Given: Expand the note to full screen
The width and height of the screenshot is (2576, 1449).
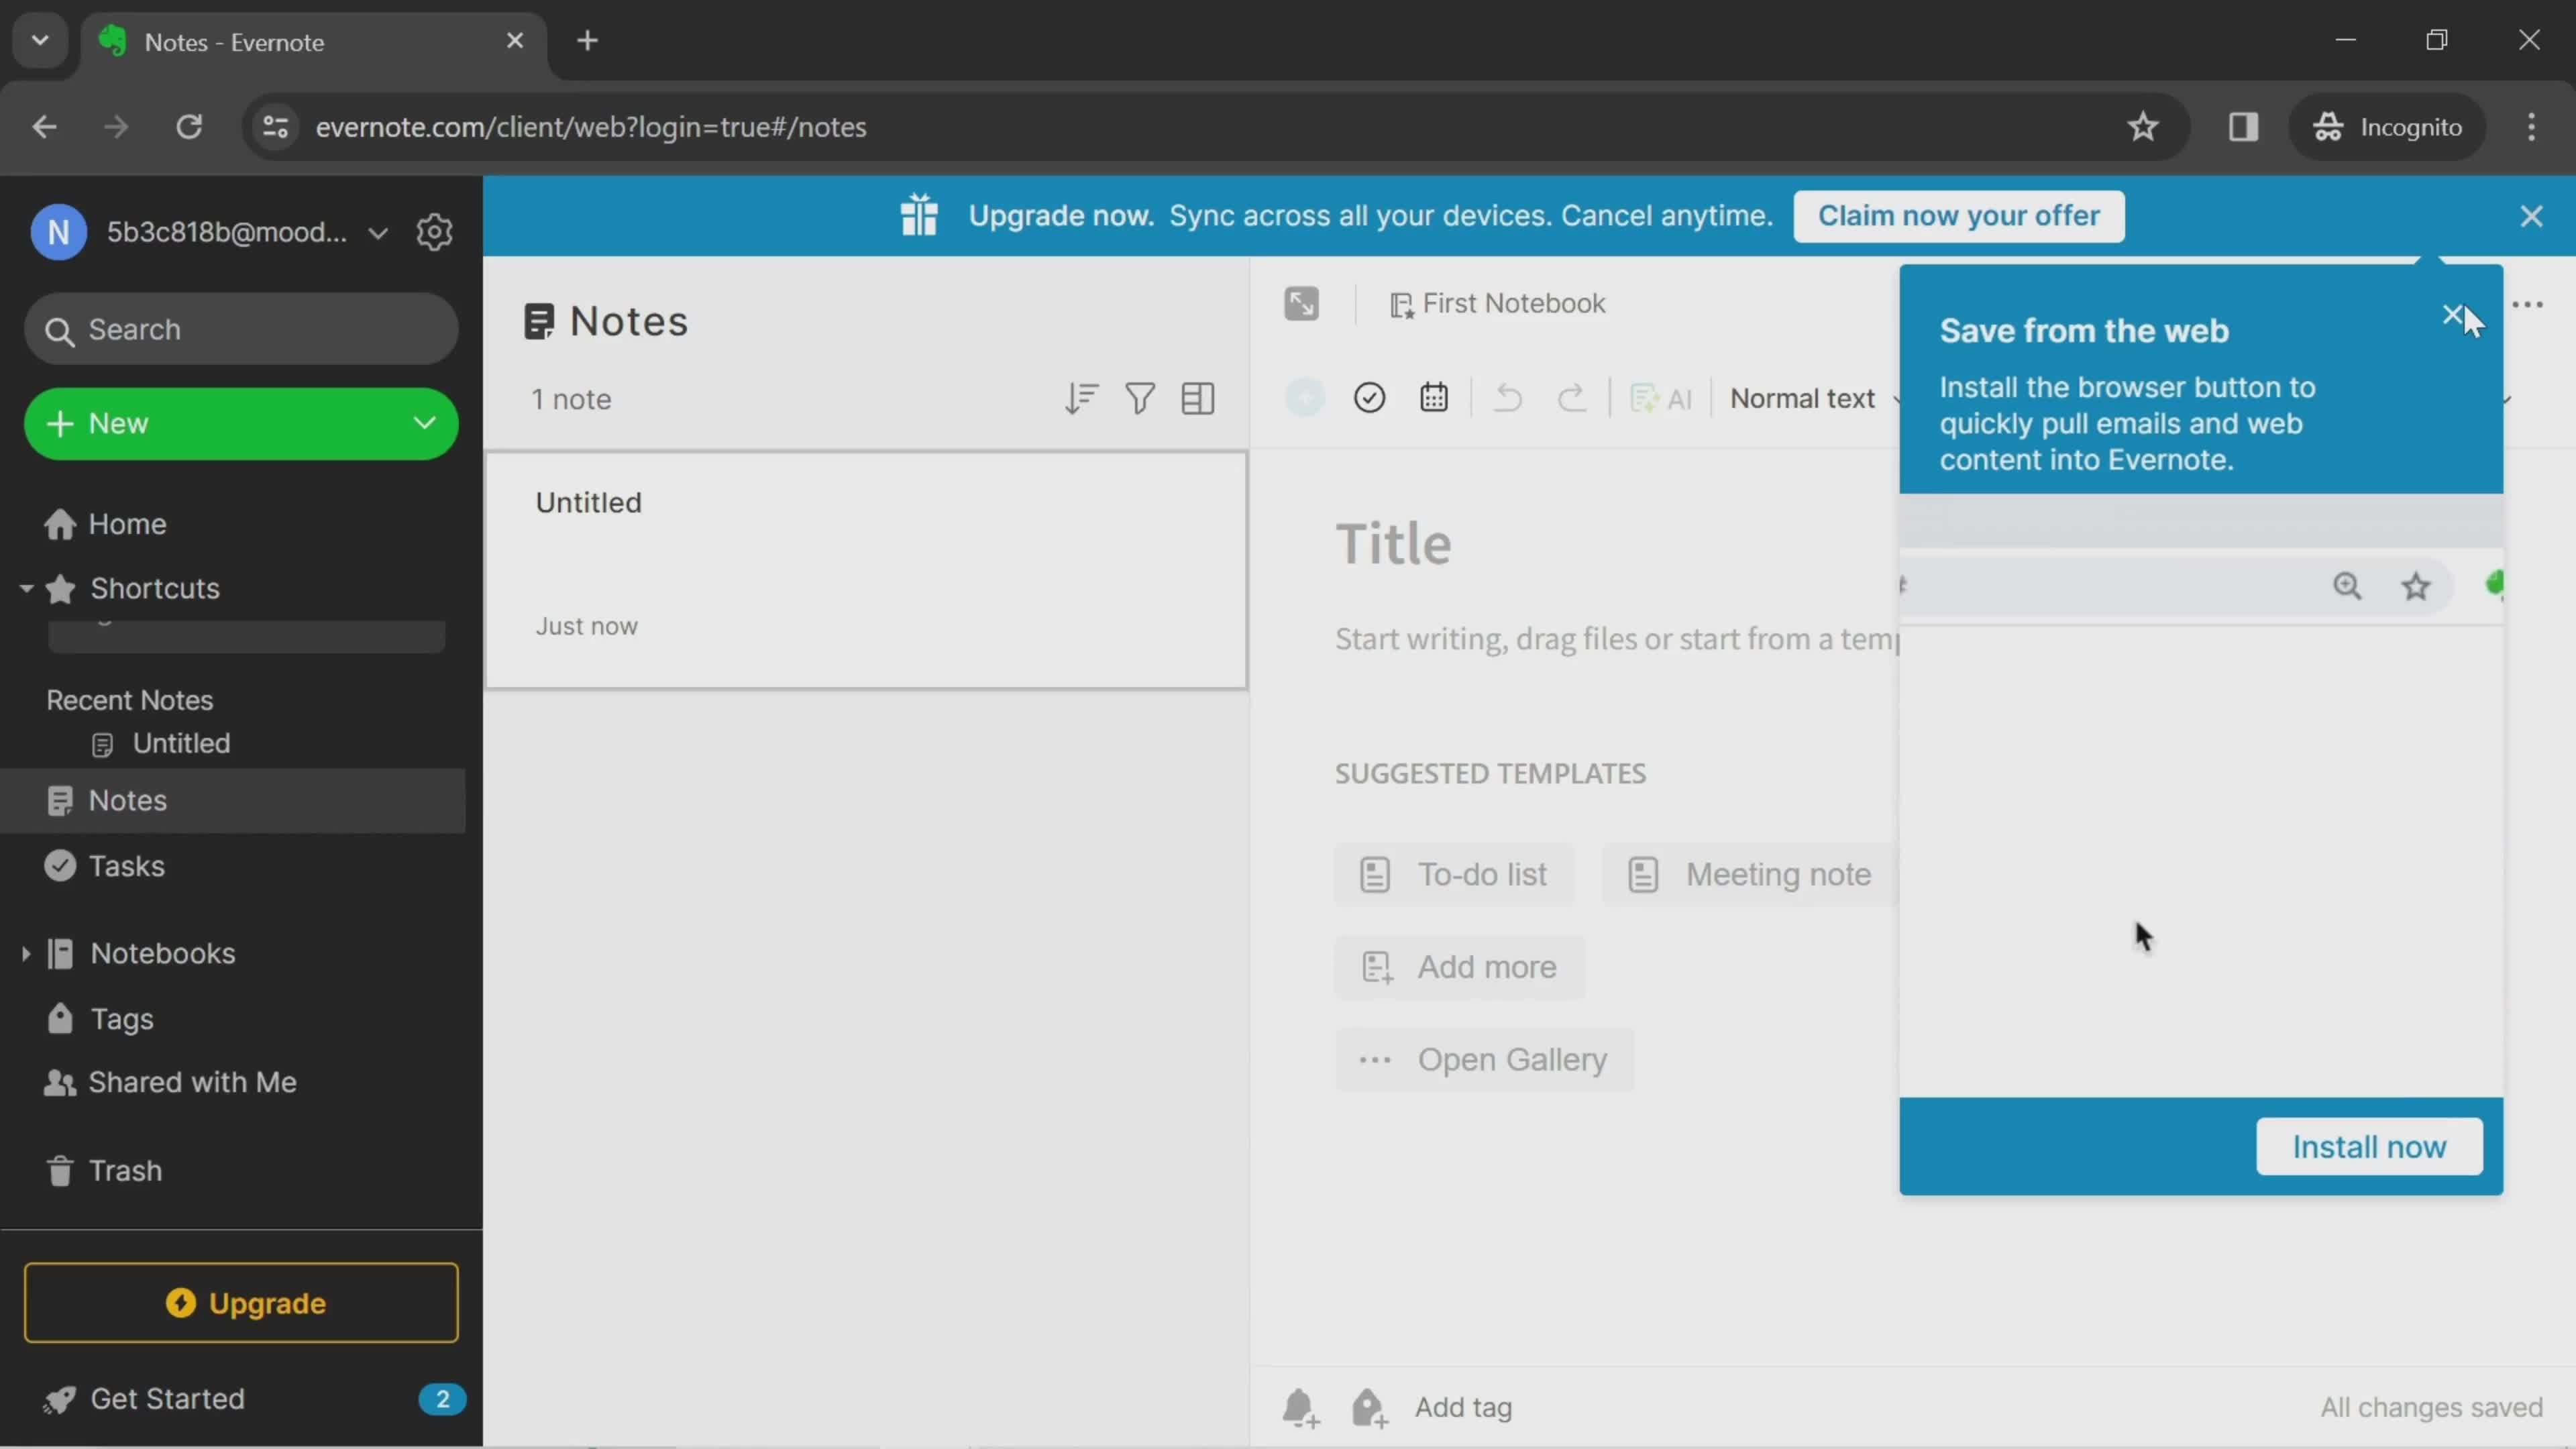Looking at the screenshot, I should pyautogui.click(x=1302, y=303).
